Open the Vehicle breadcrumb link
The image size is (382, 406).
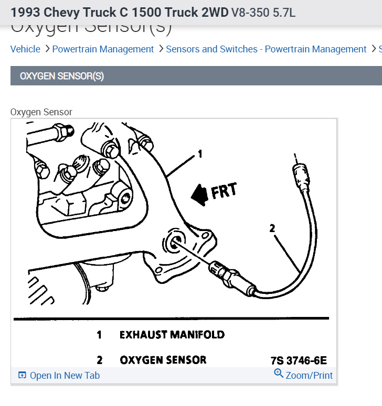coord(25,49)
